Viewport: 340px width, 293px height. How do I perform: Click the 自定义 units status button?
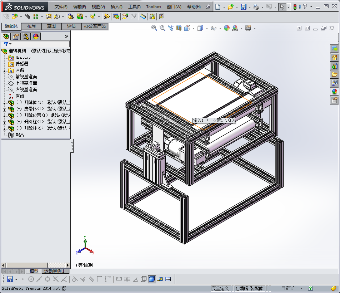tap(287, 288)
